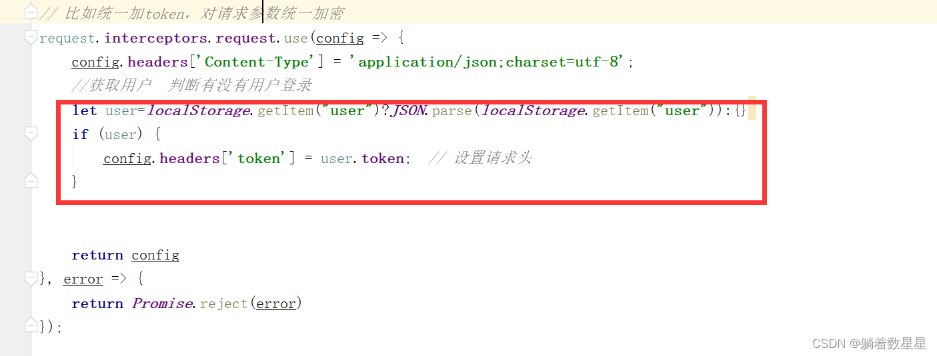Collapse the fold marker next to 'if (user)'
This screenshot has height=356, width=937.
click(31, 134)
